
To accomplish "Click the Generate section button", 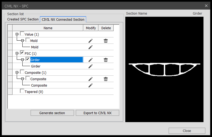I will click(52, 113).
